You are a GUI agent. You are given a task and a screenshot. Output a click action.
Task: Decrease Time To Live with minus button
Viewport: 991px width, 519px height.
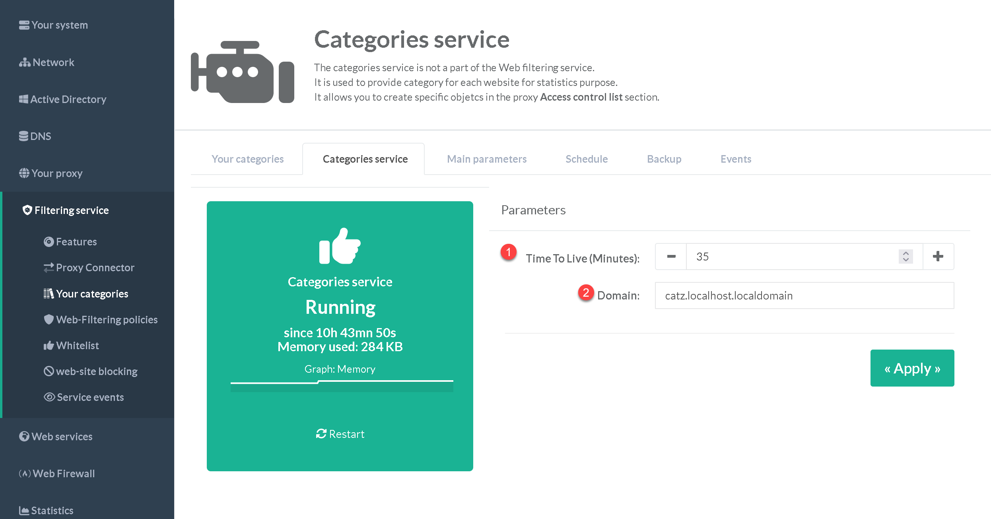[671, 257]
